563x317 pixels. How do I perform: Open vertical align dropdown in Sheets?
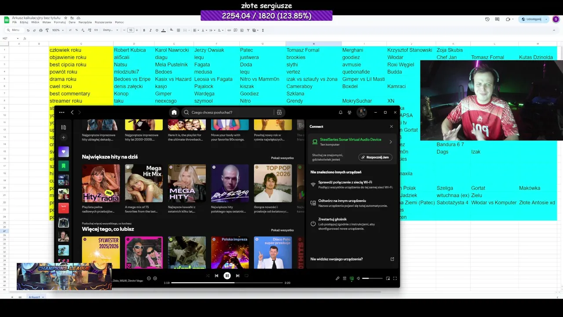click(204, 30)
